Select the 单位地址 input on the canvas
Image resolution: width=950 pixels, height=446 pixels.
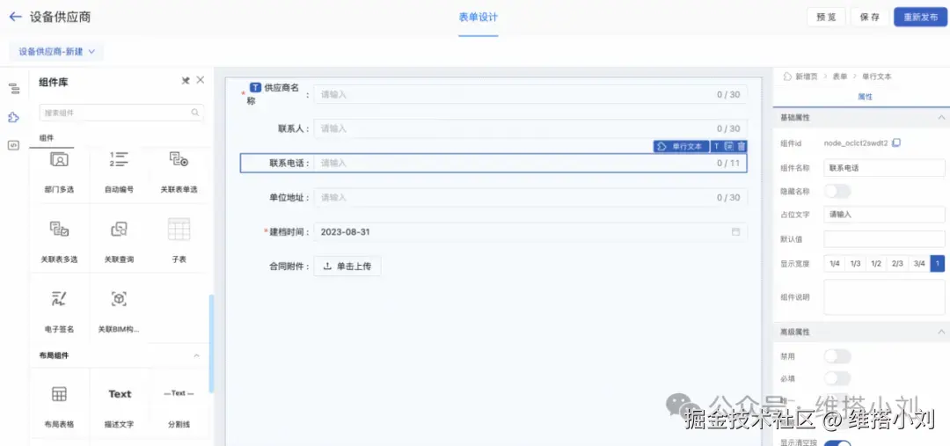point(530,198)
